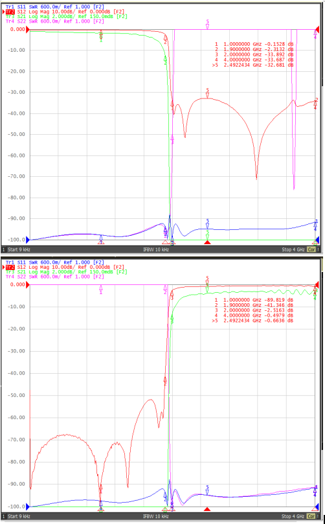Screen dimensions: 325x524
Task: Click blue marker 5 on S11 trace, bottom plot
Action: click(207, 492)
